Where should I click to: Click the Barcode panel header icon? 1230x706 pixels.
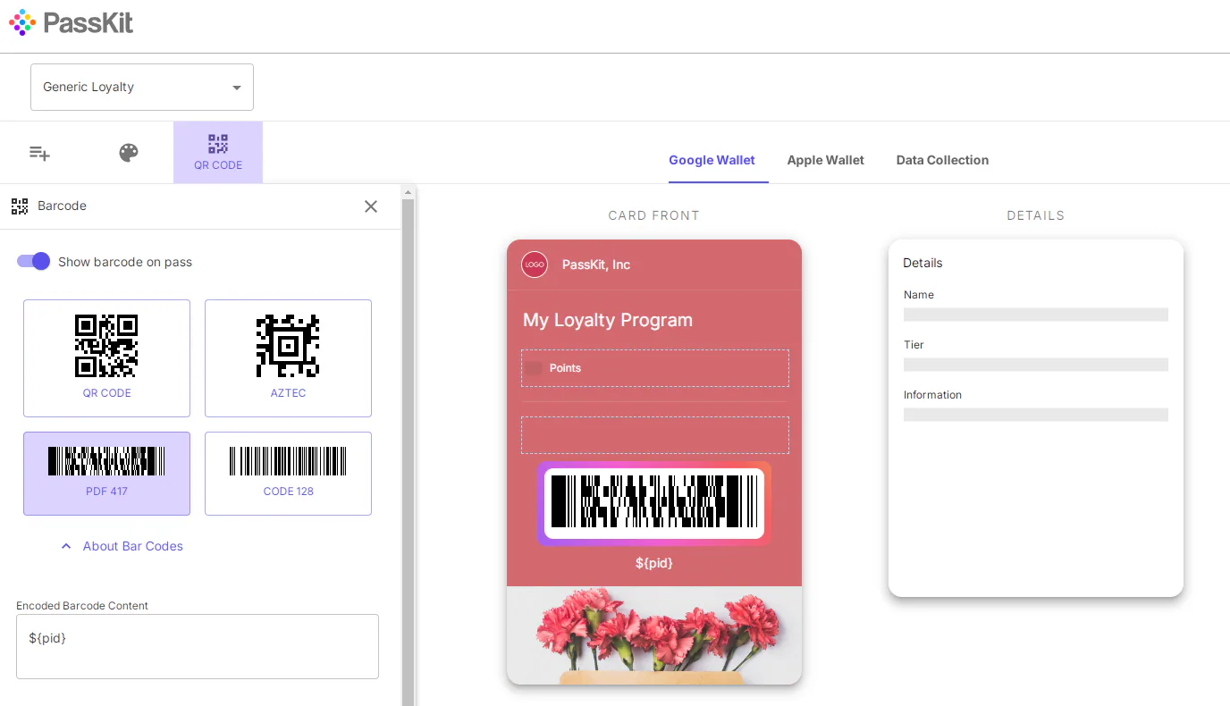pos(20,206)
